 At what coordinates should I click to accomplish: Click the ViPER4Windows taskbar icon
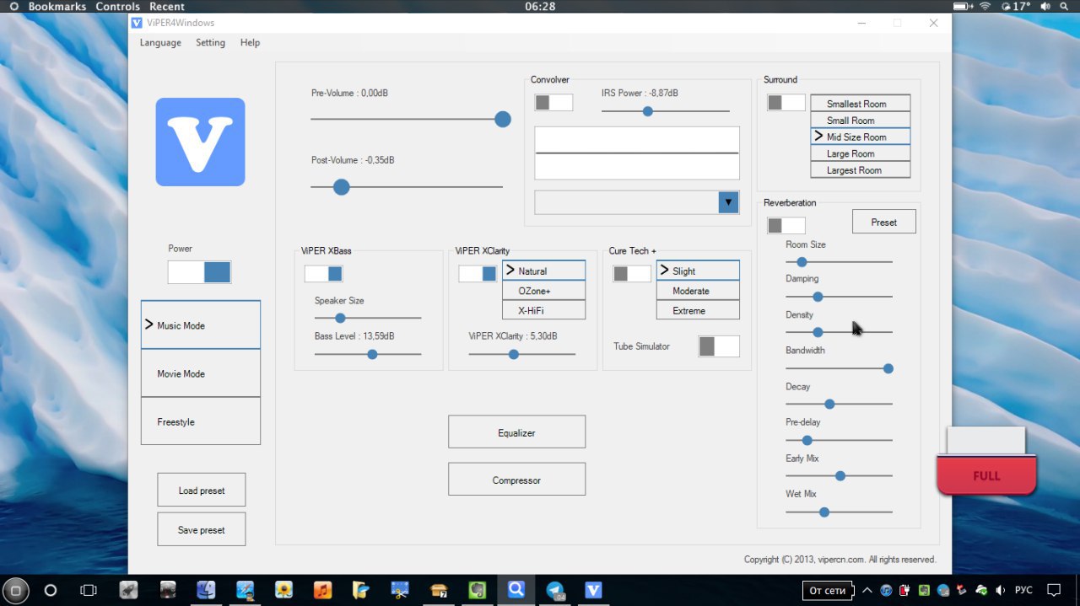click(x=593, y=590)
